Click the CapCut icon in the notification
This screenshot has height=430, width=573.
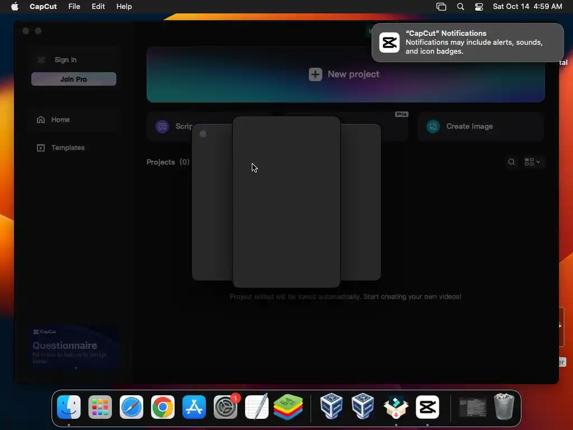point(389,43)
